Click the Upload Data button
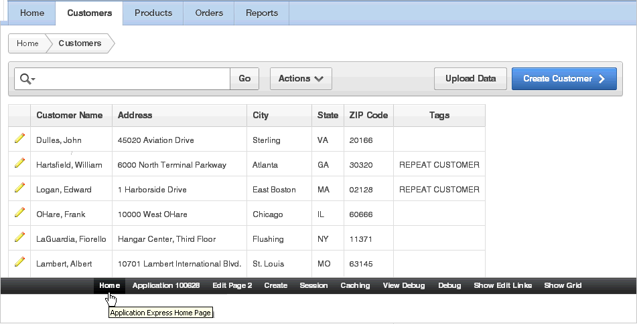637x324 pixels. (x=470, y=79)
